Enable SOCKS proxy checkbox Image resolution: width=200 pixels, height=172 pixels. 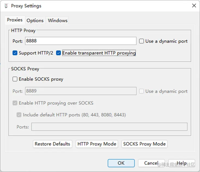tap(15, 79)
